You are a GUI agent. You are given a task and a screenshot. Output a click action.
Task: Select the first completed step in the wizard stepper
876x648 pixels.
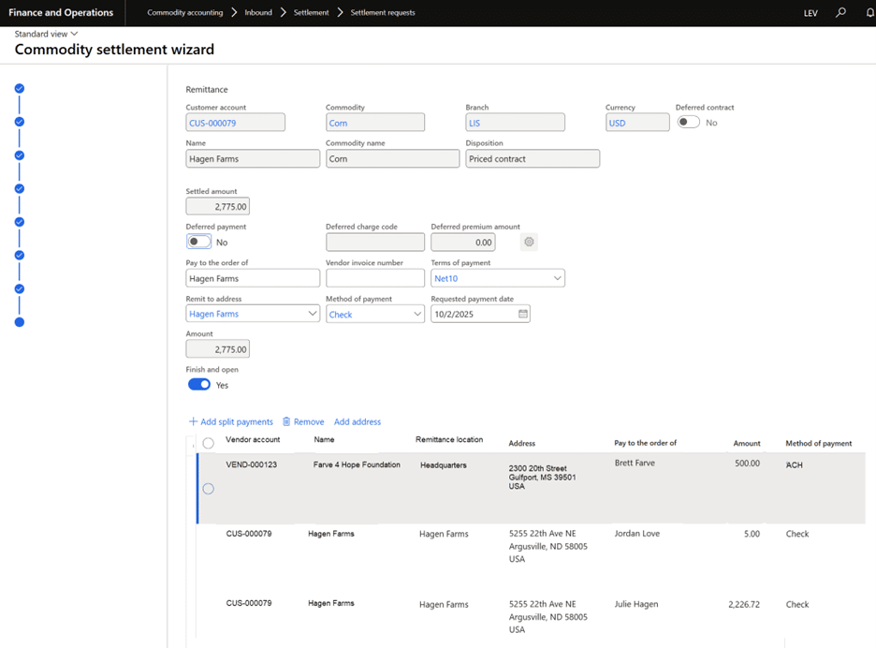click(19, 89)
